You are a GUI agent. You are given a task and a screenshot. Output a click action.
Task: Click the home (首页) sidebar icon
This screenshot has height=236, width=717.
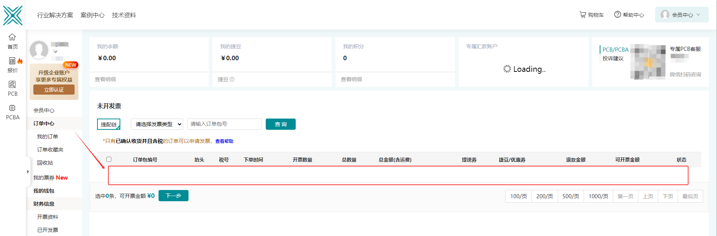(x=12, y=37)
